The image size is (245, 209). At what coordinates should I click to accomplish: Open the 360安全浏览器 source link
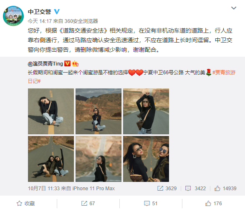tap(81, 21)
